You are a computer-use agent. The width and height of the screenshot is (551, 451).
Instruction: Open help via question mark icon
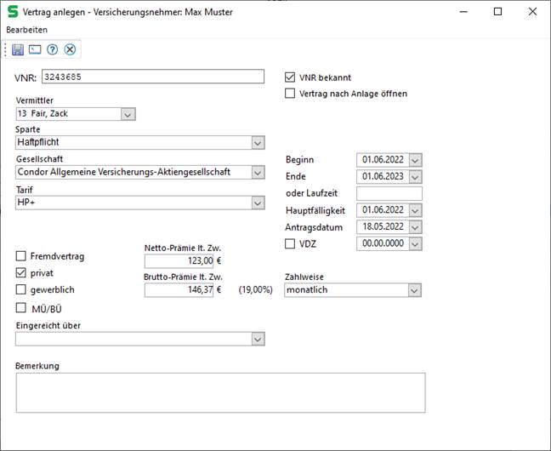pos(53,49)
